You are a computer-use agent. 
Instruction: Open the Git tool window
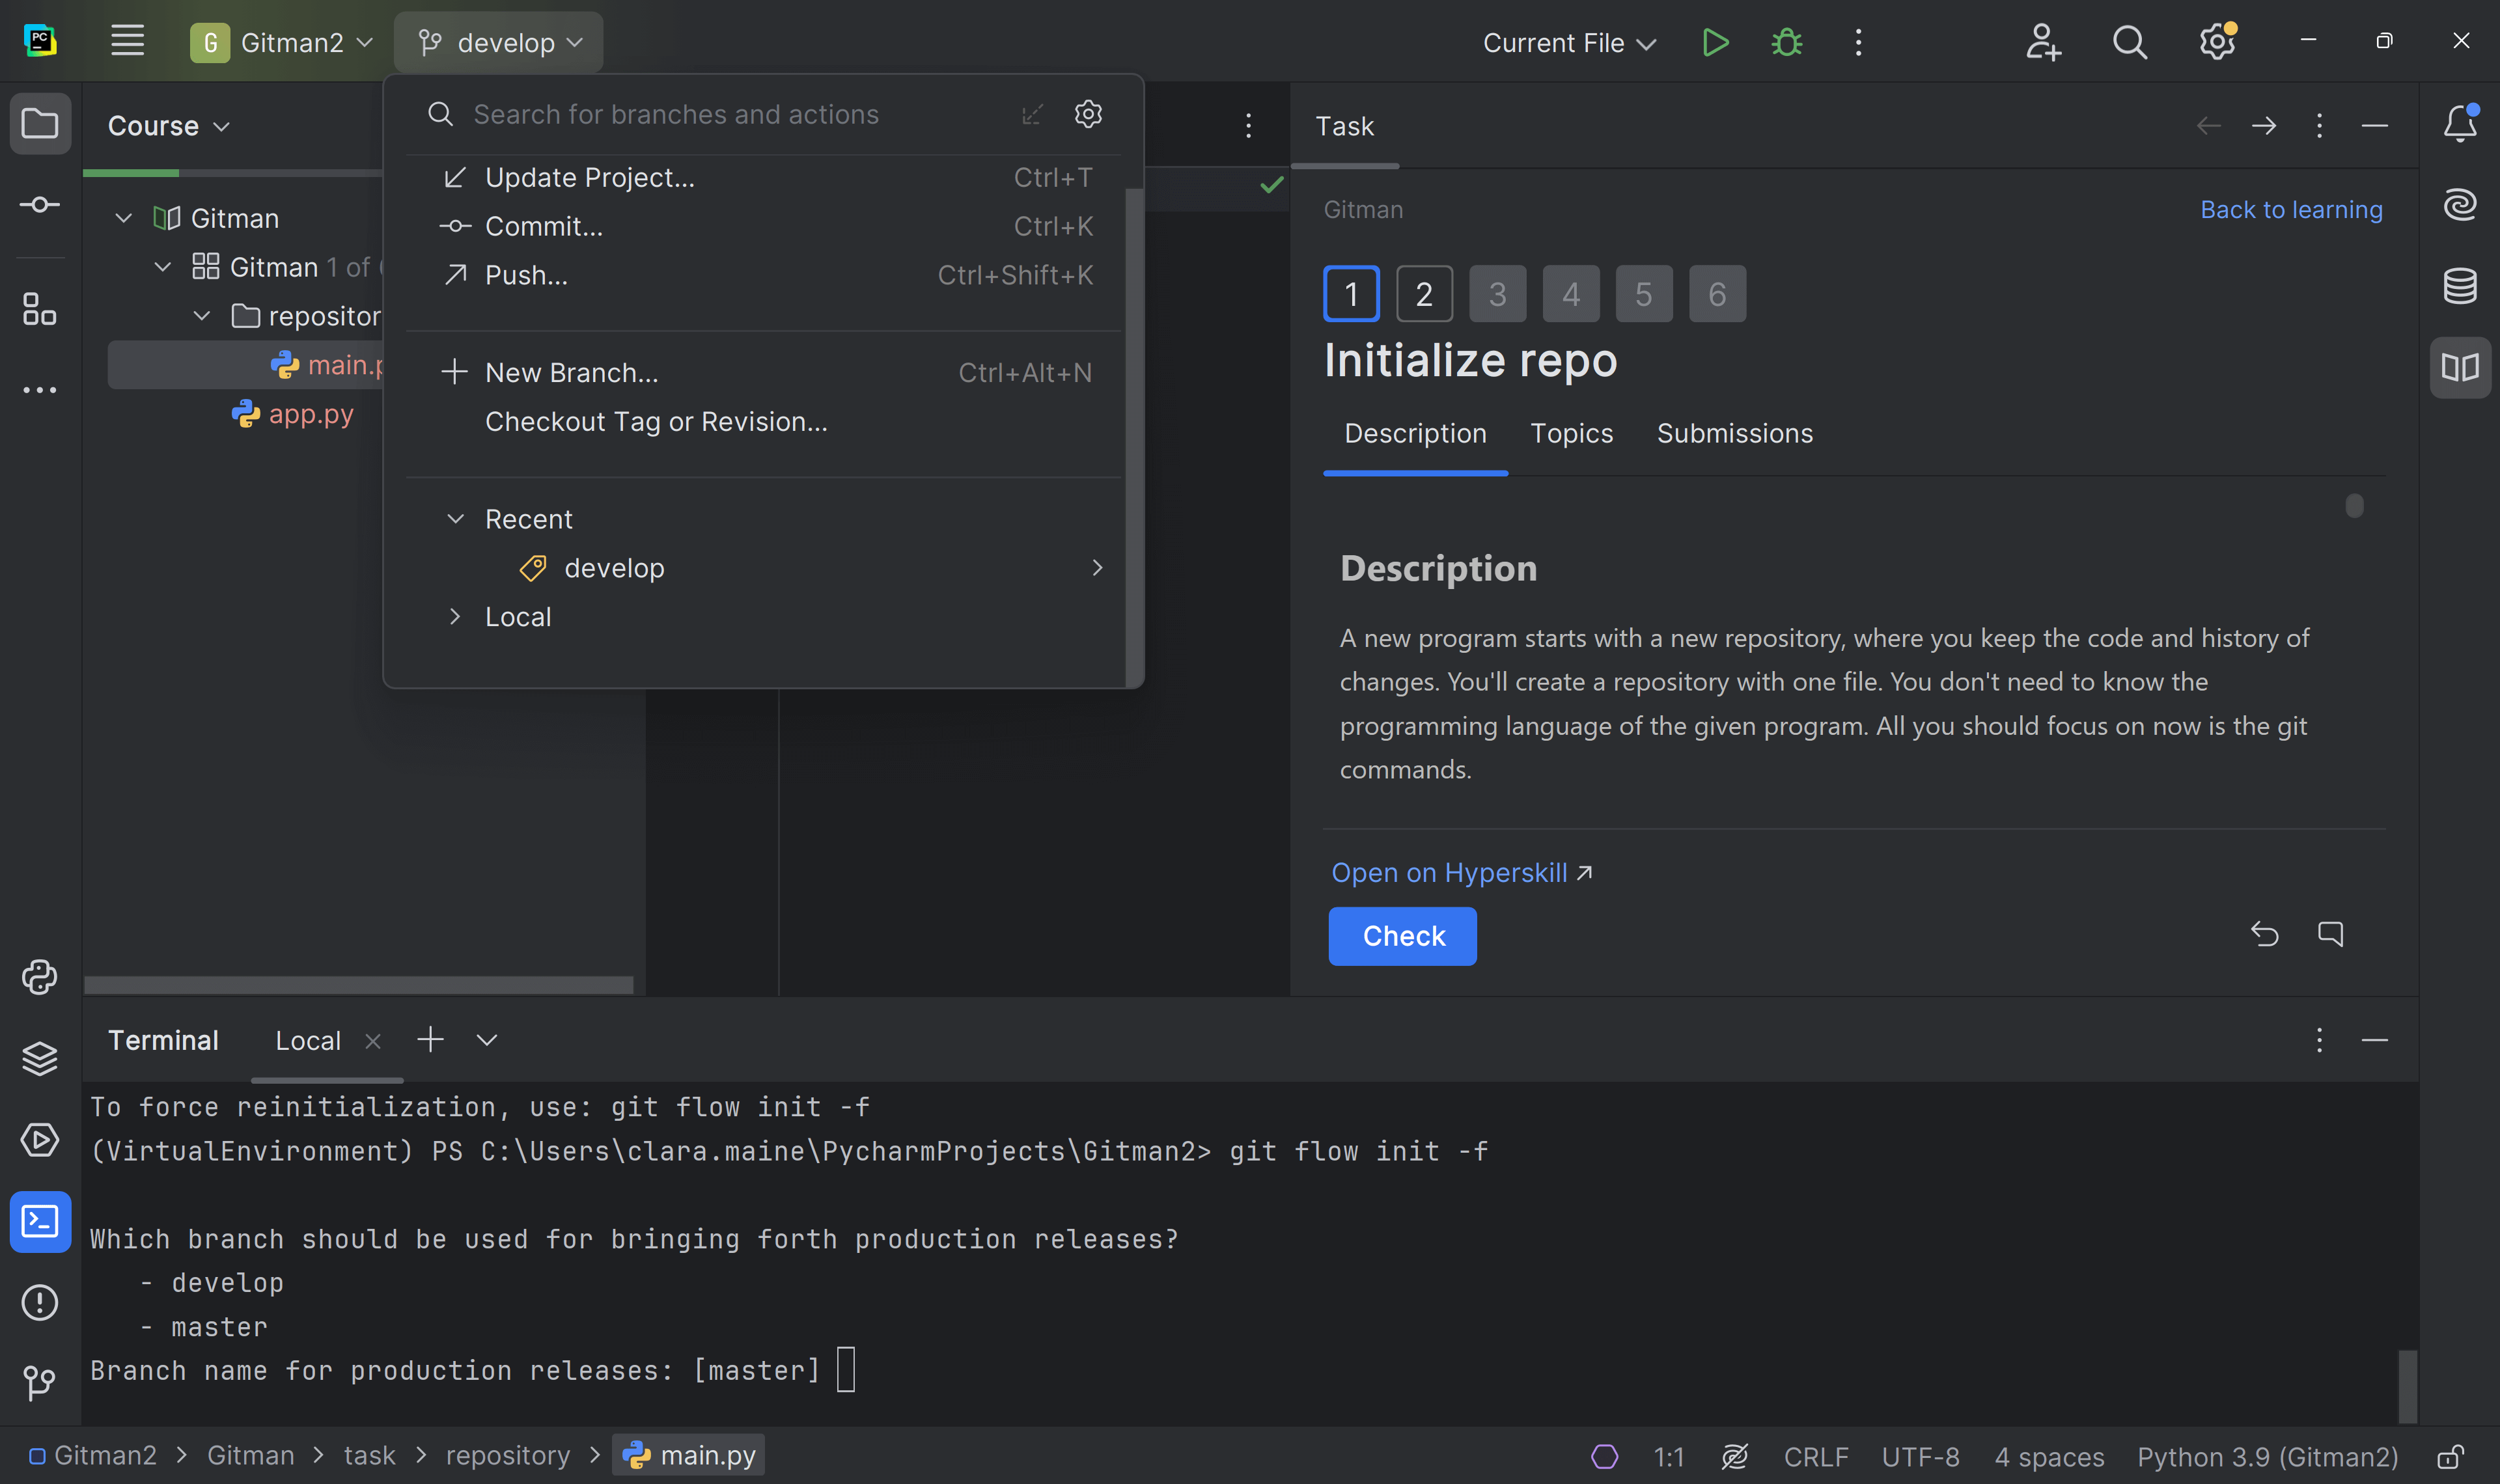[x=40, y=1384]
